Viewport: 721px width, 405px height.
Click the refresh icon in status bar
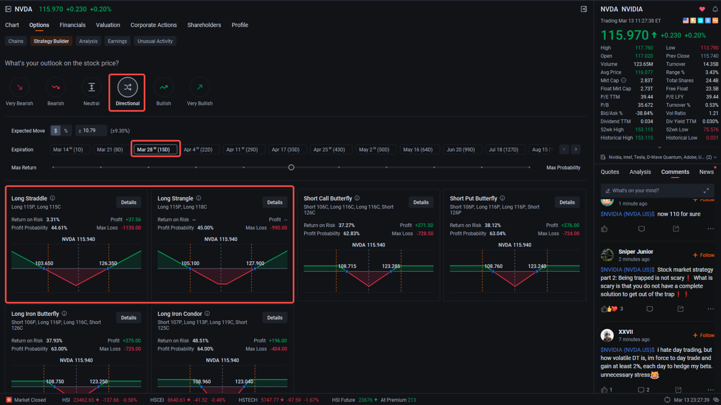click(667, 400)
